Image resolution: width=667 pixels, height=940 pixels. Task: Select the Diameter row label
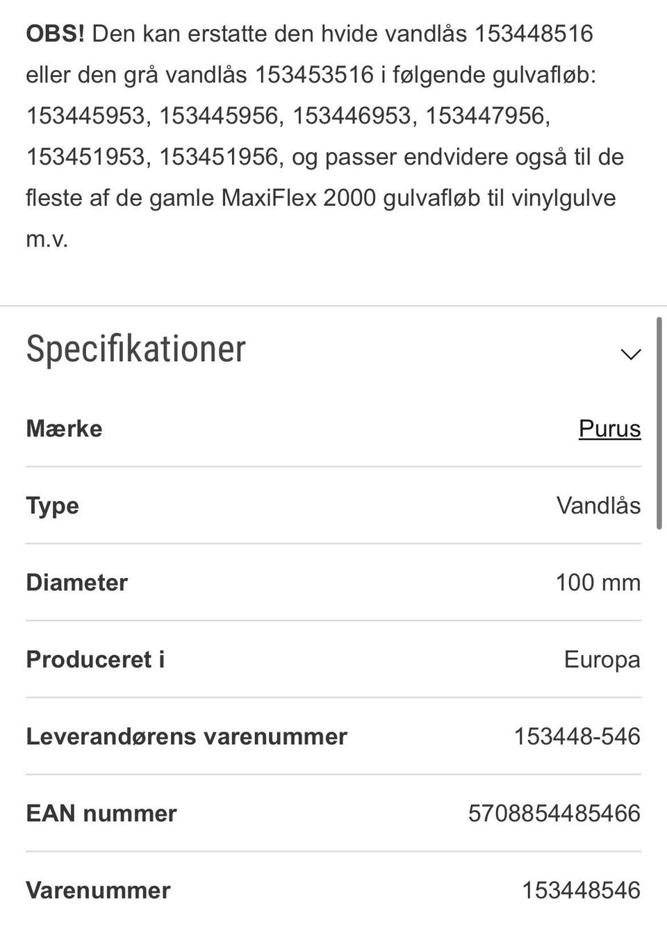pyautogui.click(x=76, y=583)
